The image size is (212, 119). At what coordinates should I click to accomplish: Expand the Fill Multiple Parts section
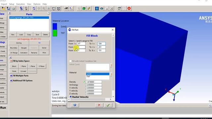coord(11,76)
